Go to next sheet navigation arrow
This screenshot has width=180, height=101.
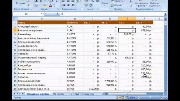(x=20, y=94)
